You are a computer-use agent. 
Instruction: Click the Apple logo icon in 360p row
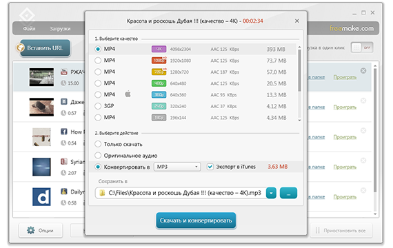tap(128, 94)
